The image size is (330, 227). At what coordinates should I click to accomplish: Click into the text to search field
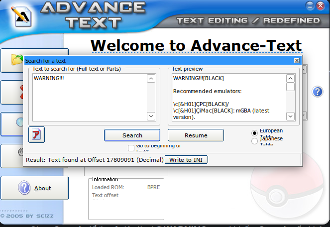[x=90, y=97]
